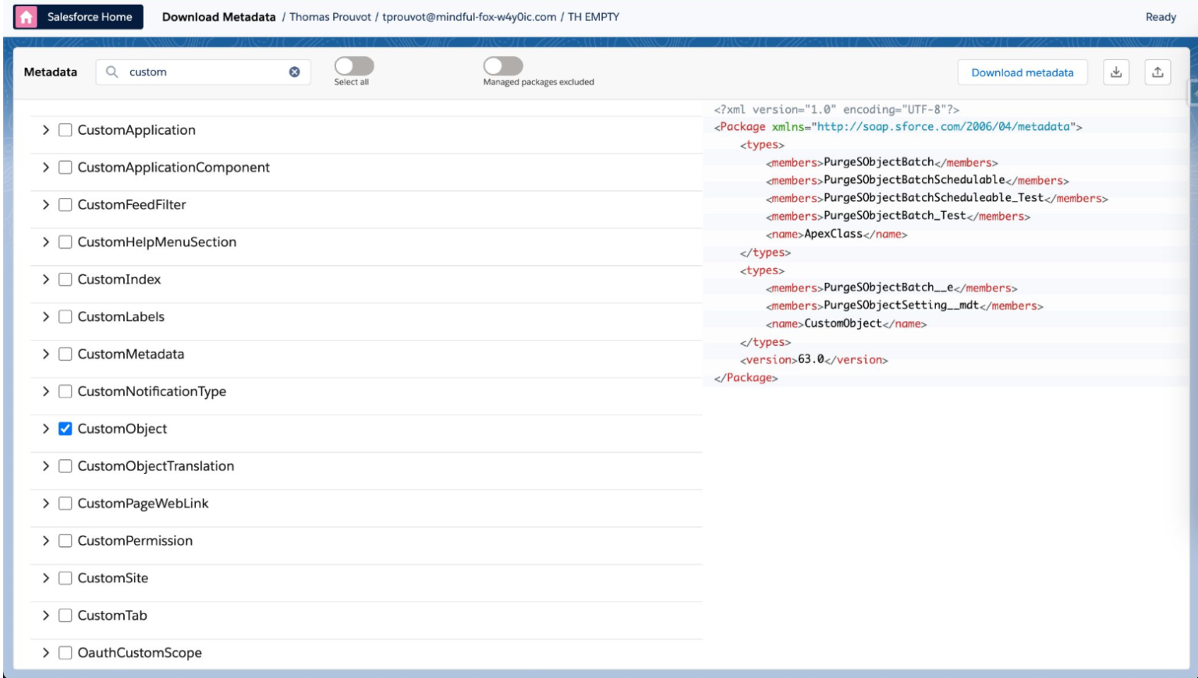Expand the CustomSite chevron
Screen dimensions: 1198x678
[x=45, y=578]
